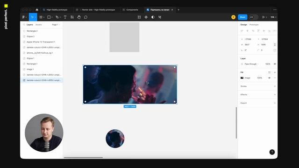Open the main menu dropdown arrow
Viewport: 299px width, 168px height.
click(x=26, y=17)
